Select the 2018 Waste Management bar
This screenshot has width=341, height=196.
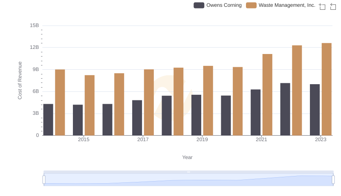click(178, 102)
